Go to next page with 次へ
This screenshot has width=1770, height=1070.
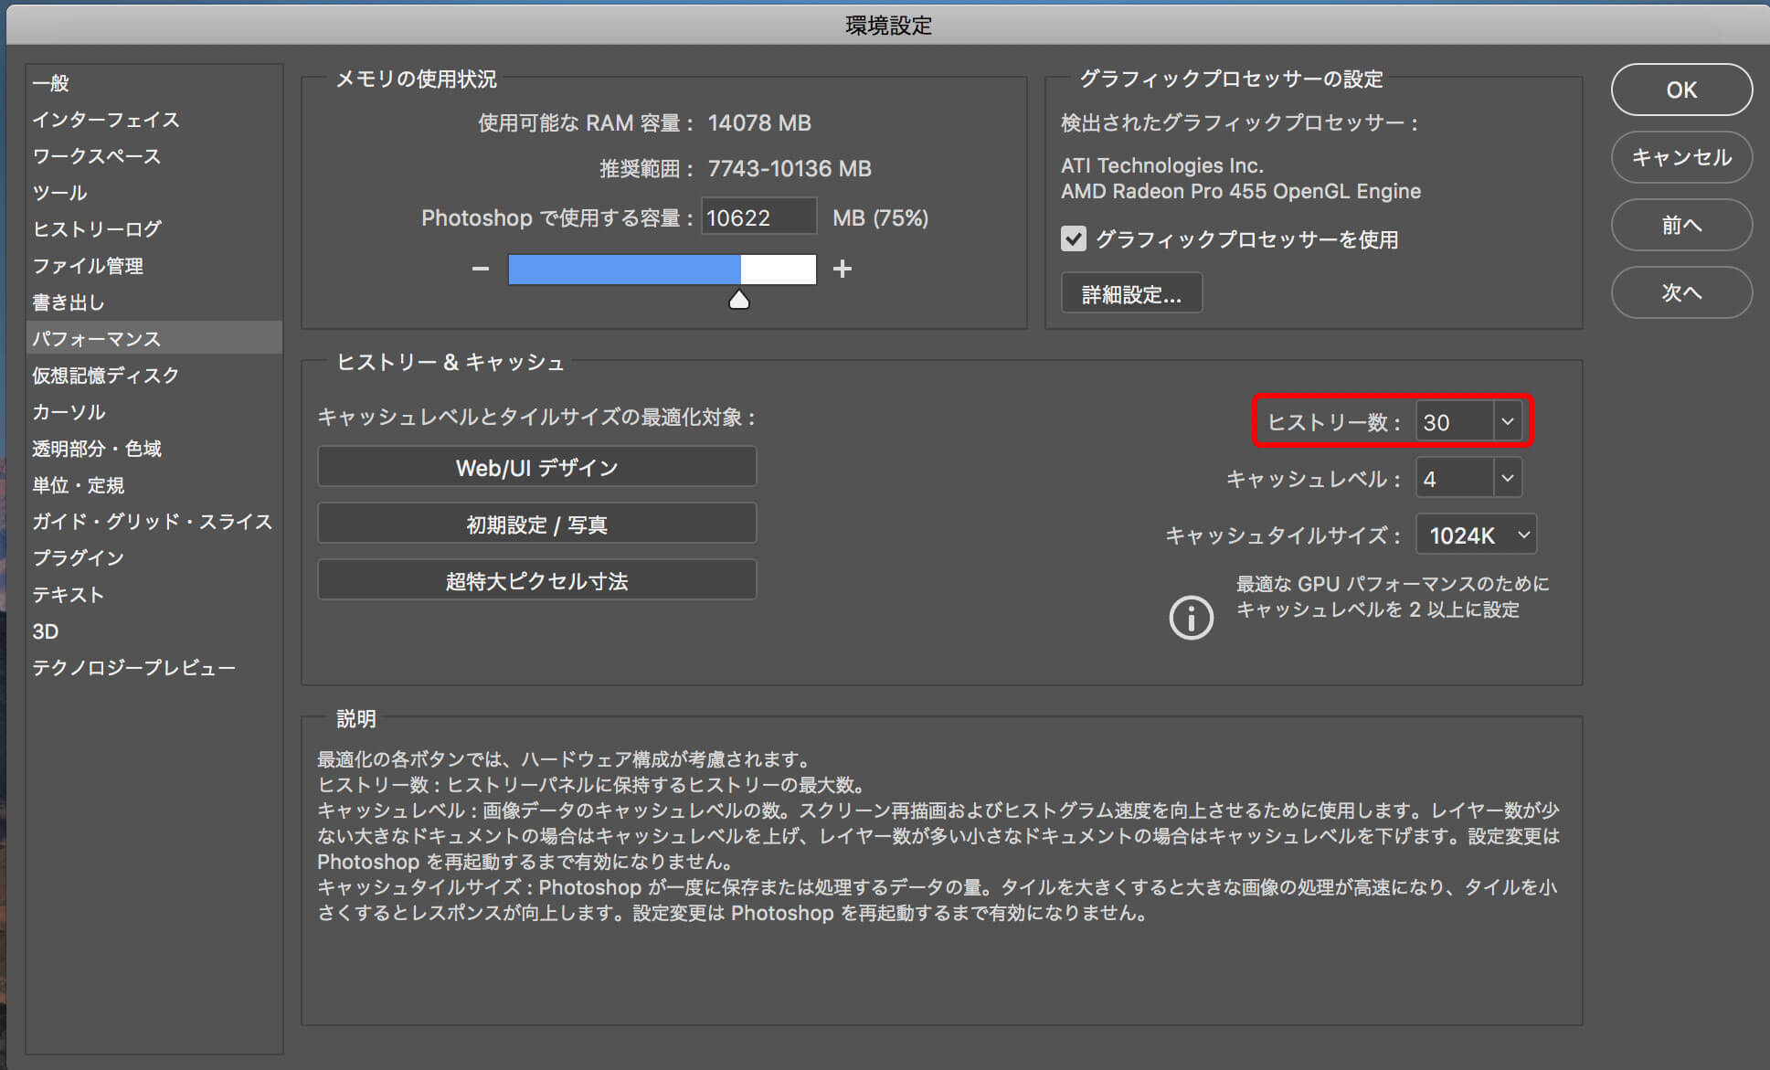[1681, 292]
